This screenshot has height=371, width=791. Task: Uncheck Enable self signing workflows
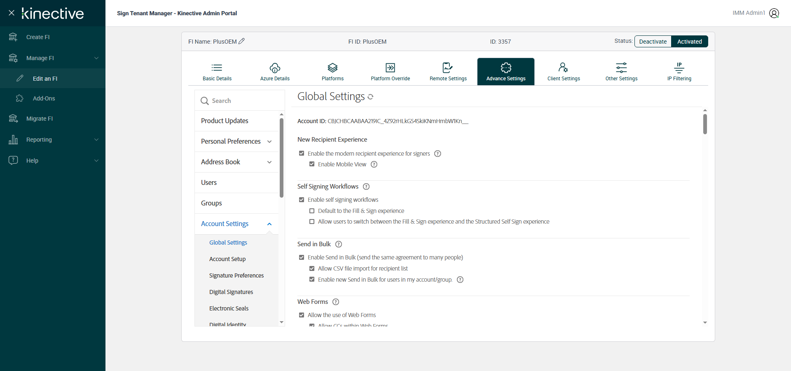tap(302, 200)
